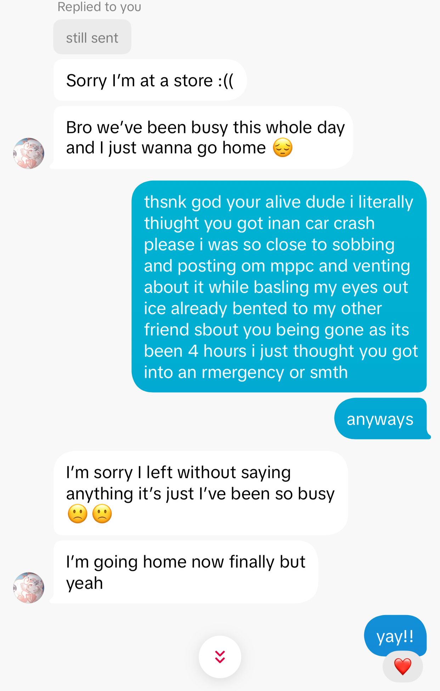
Task: Select the blue 'yay!!' message bubble
Action: pyautogui.click(x=395, y=636)
